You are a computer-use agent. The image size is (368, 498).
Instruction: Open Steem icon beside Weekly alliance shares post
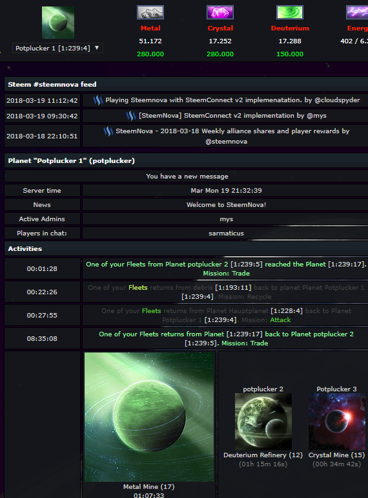(x=108, y=131)
